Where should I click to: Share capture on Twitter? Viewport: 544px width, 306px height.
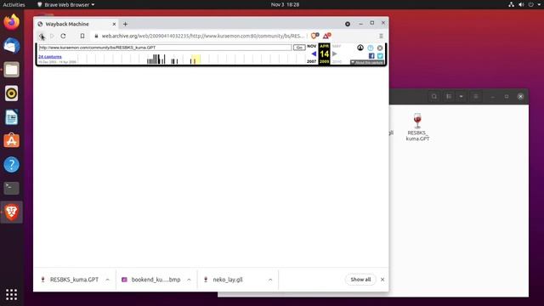(380, 56)
